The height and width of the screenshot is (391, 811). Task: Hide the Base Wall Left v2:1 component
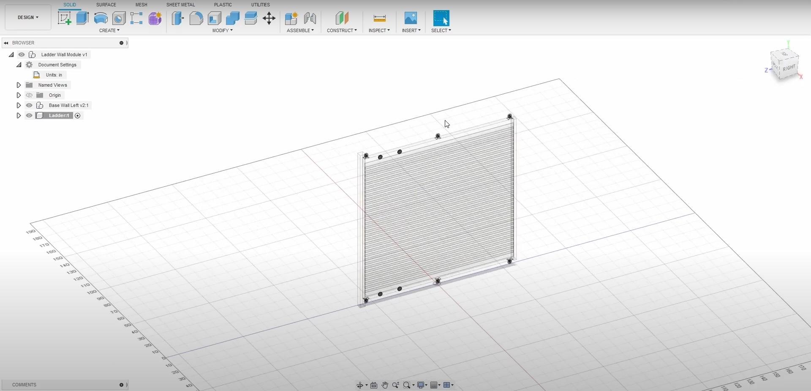(29, 105)
